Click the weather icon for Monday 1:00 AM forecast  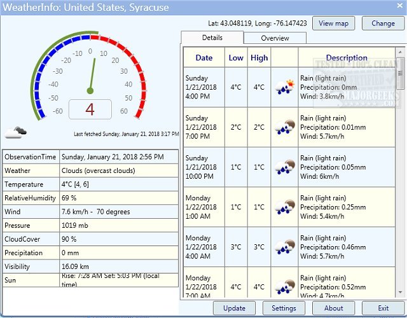tap(285, 207)
